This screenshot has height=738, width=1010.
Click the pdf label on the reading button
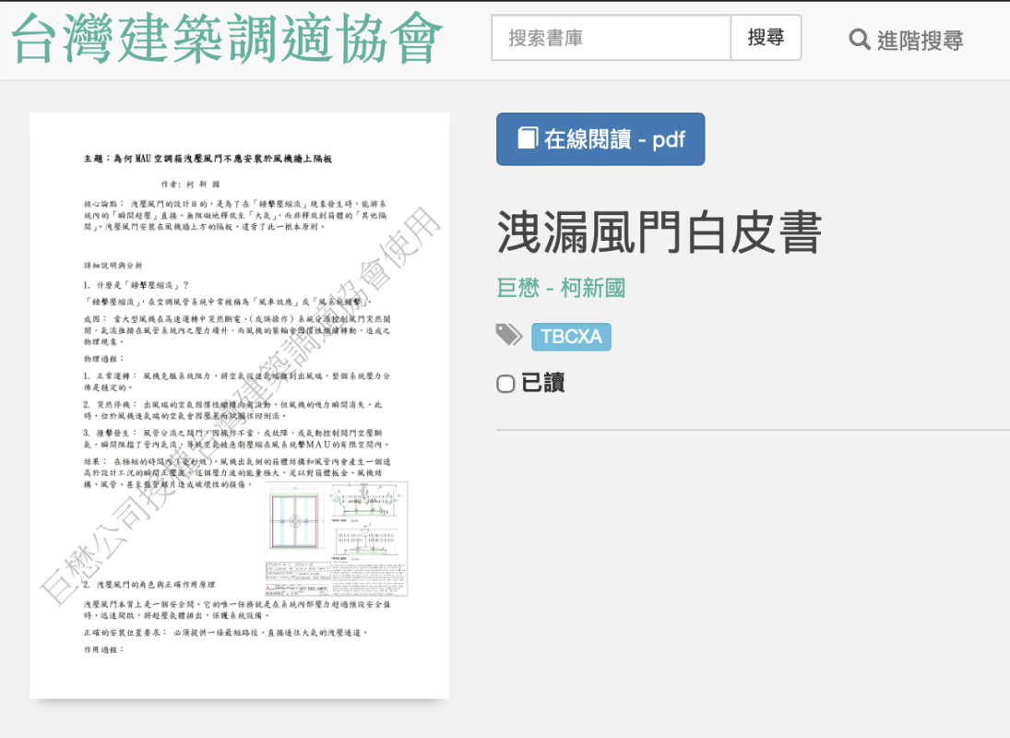click(669, 138)
